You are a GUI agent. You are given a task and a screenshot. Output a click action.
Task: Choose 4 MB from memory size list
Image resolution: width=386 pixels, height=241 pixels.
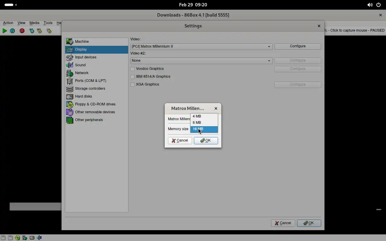tap(204, 116)
